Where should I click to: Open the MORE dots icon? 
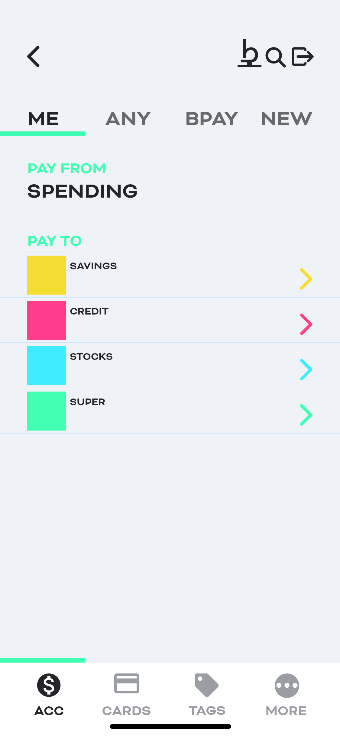coord(287,686)
